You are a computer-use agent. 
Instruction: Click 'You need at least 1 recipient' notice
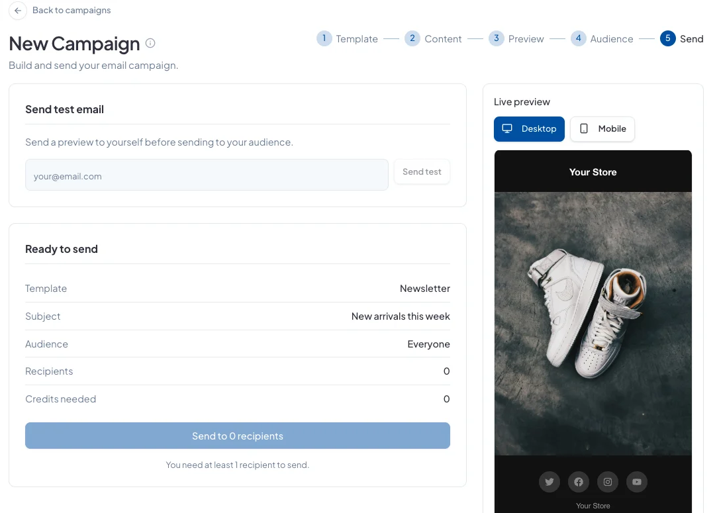(237, 465)
